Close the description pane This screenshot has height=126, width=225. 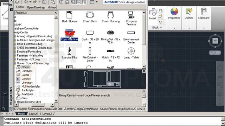coord(144,91)
